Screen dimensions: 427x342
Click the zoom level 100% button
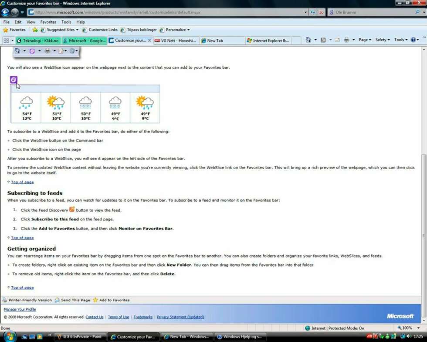[405, 328]
